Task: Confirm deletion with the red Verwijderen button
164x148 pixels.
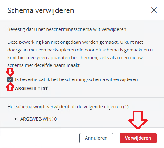Action: point(138,138)
